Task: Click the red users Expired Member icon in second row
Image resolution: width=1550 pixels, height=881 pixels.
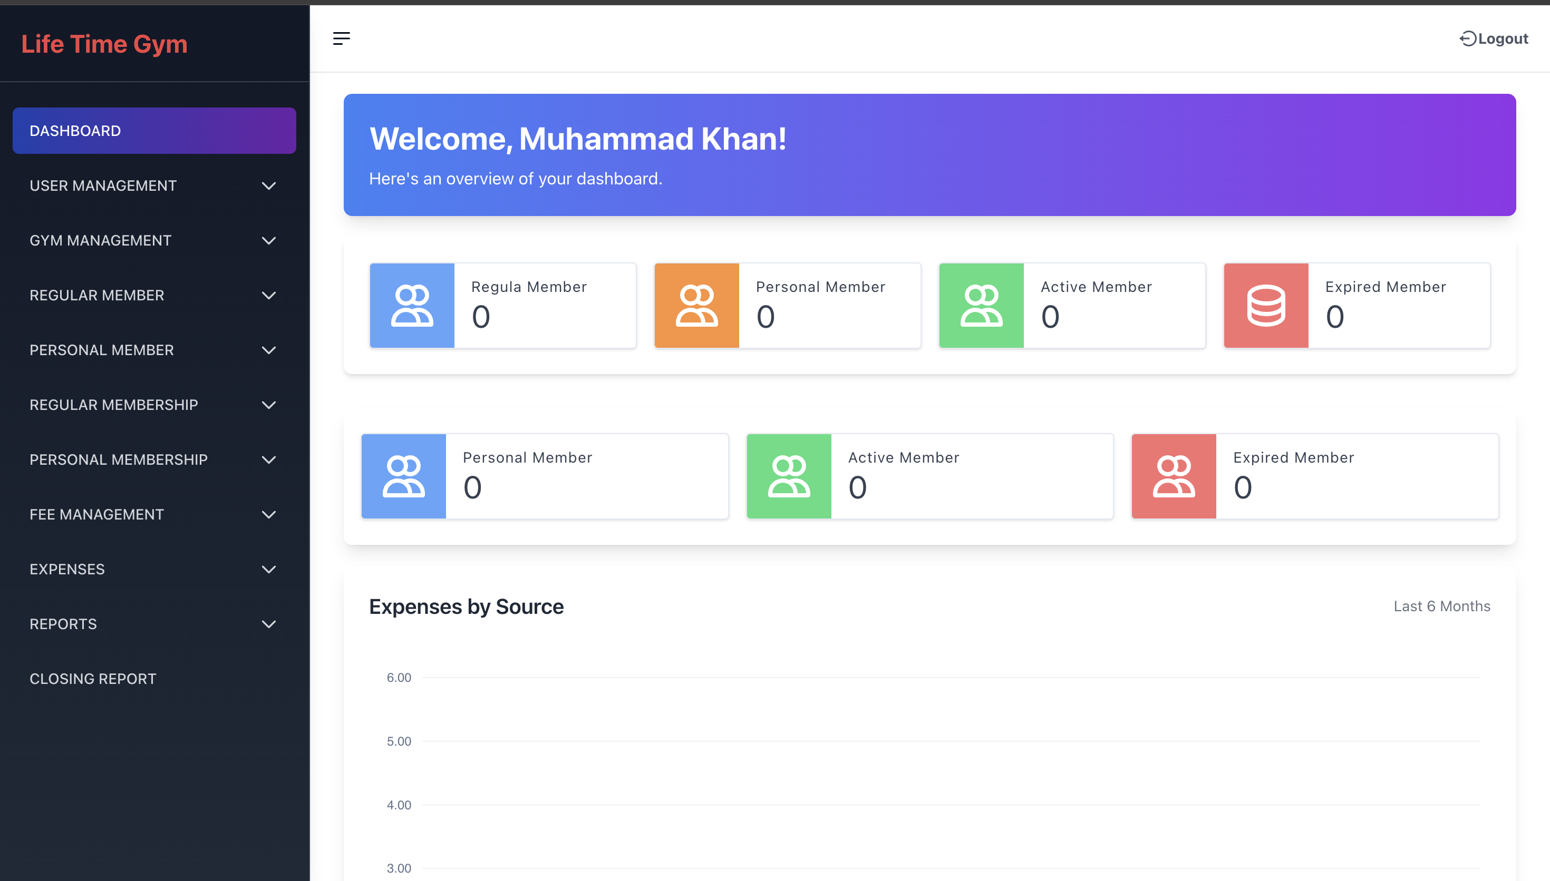Action: (1174, 476)
